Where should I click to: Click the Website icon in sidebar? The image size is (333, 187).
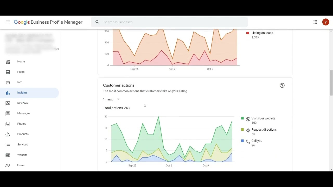point(8,155)
